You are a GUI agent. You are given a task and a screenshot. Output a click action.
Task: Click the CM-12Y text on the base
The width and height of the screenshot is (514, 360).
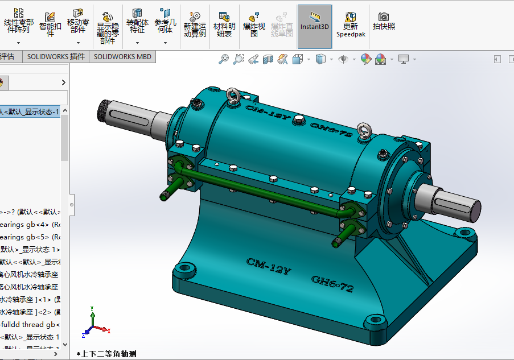[269, 266]
